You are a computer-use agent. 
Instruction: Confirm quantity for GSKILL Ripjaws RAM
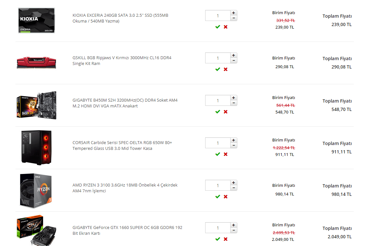click(x=218, y=69)
